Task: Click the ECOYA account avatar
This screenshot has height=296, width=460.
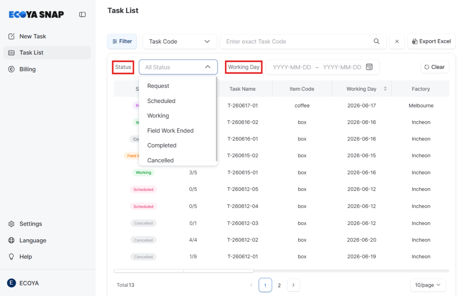Action: click(x=11, y=283)
